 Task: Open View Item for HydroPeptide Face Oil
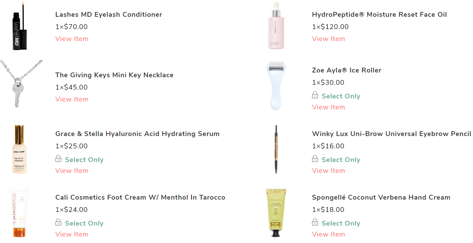(329, 39)
